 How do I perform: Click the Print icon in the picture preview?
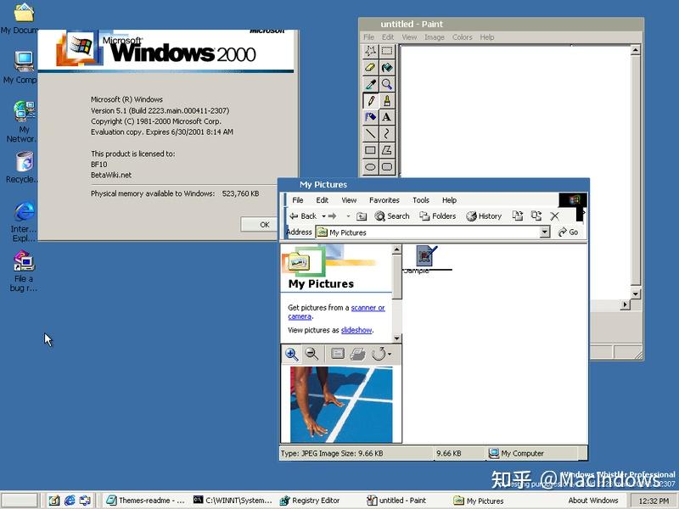coord(357,354)
